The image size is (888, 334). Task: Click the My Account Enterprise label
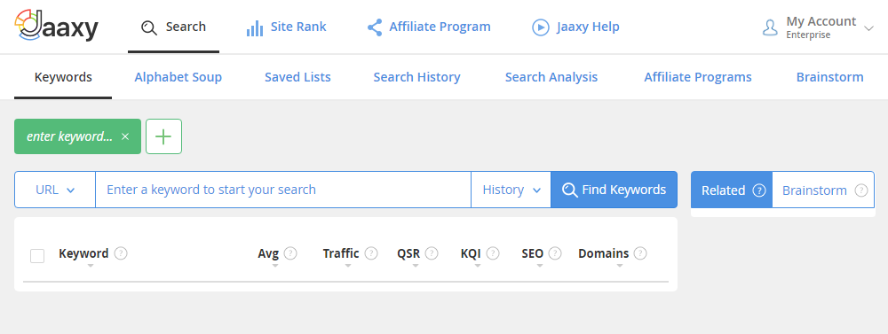coord(821,27)
